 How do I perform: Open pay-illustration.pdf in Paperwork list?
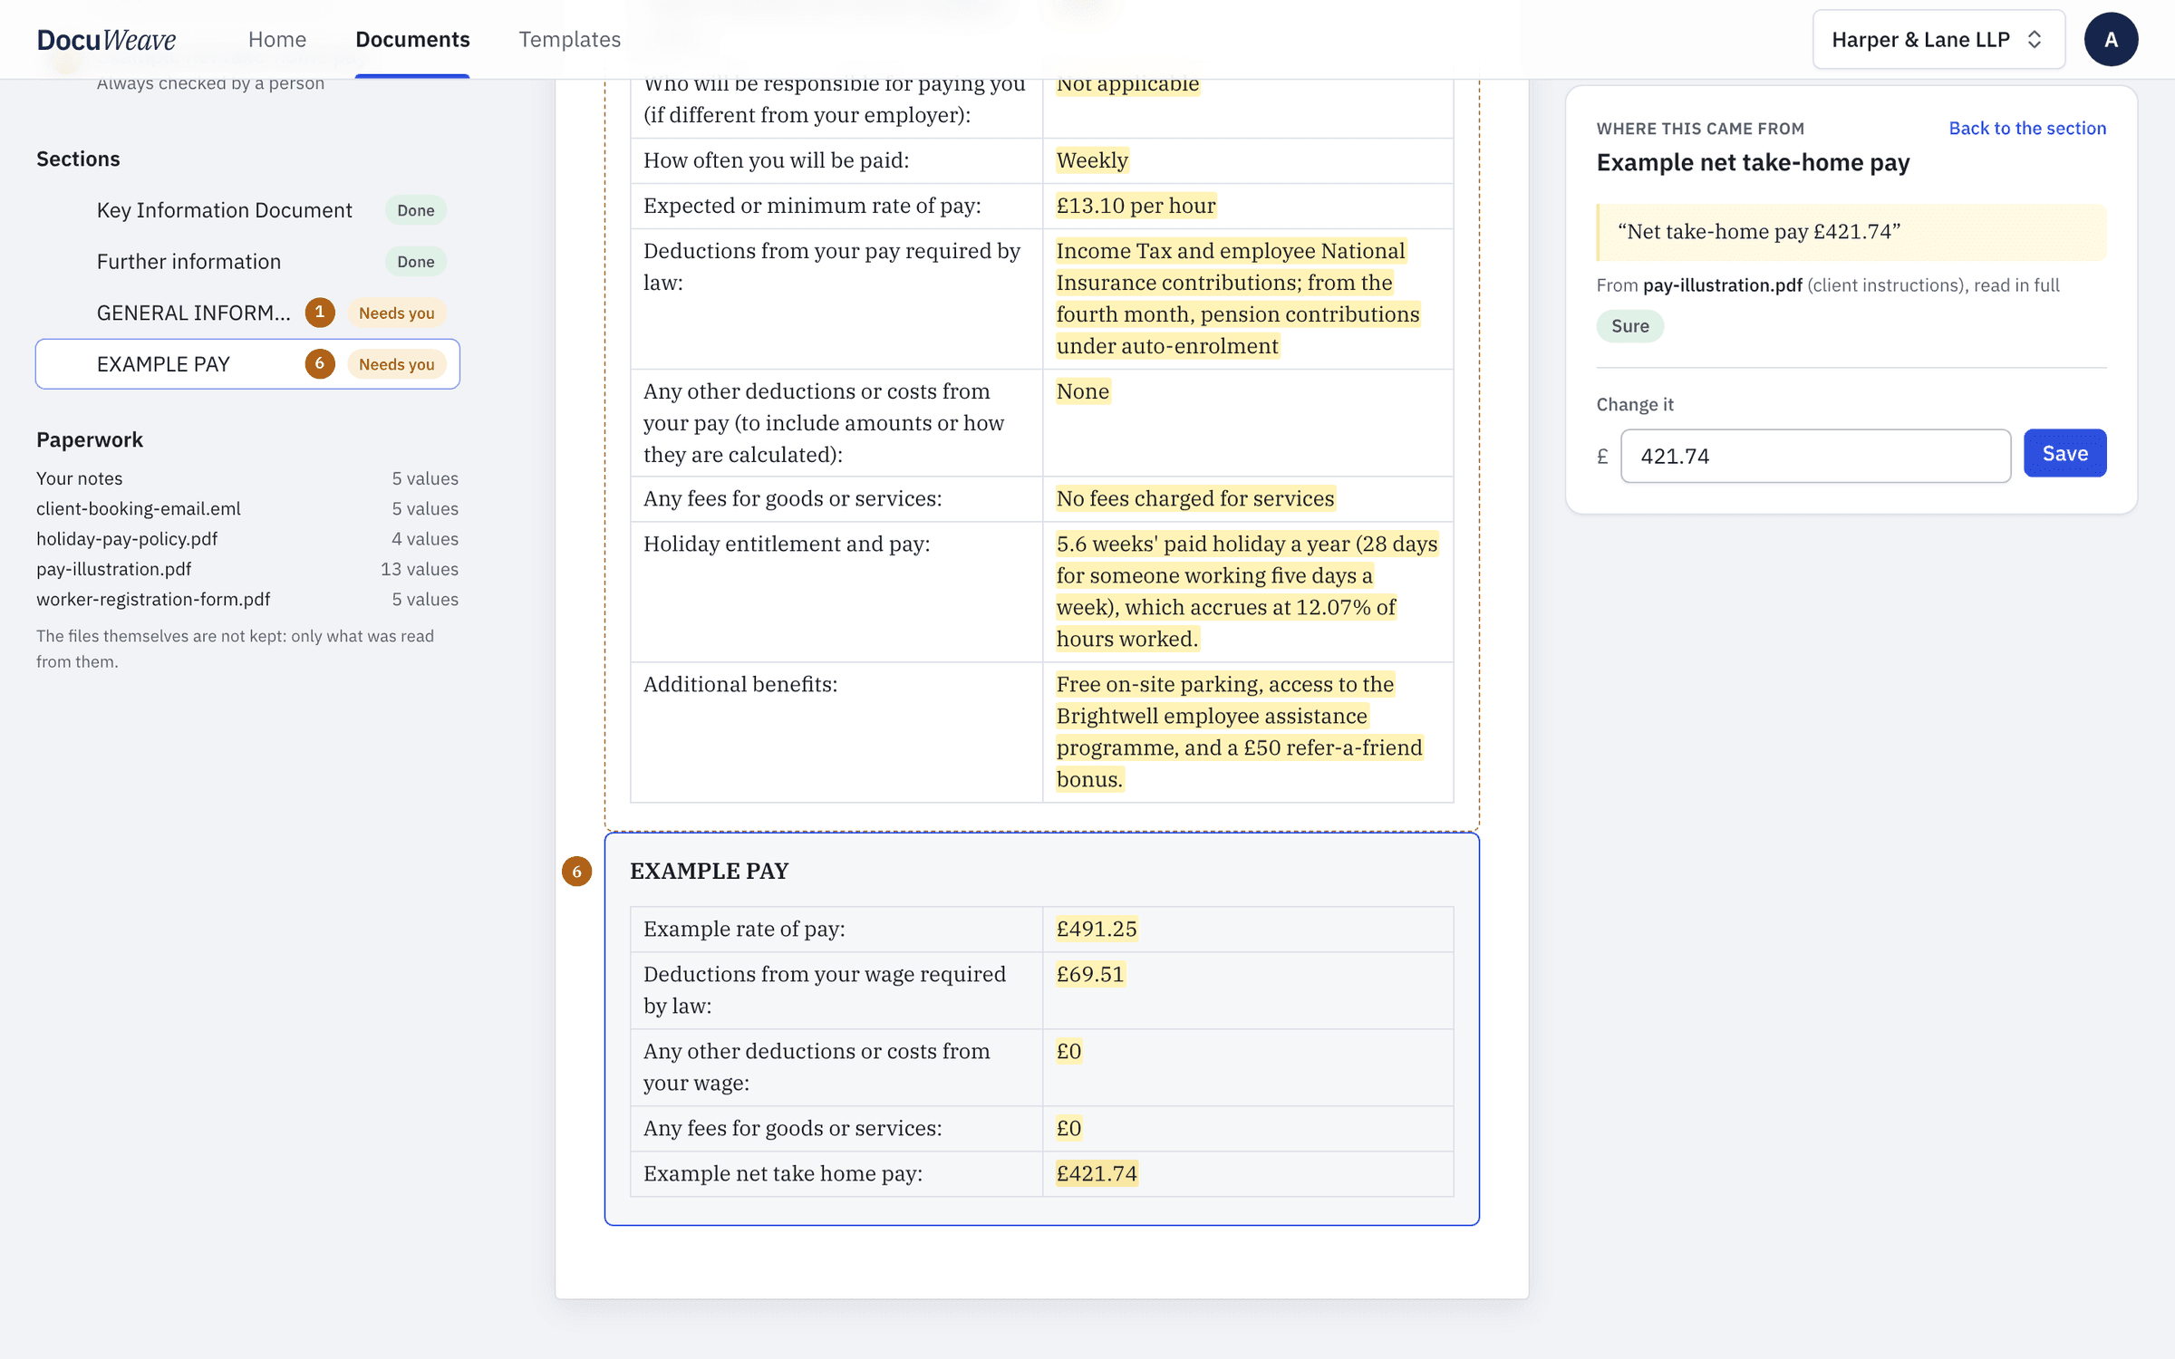pyautogui.click(x=247, y=569)
